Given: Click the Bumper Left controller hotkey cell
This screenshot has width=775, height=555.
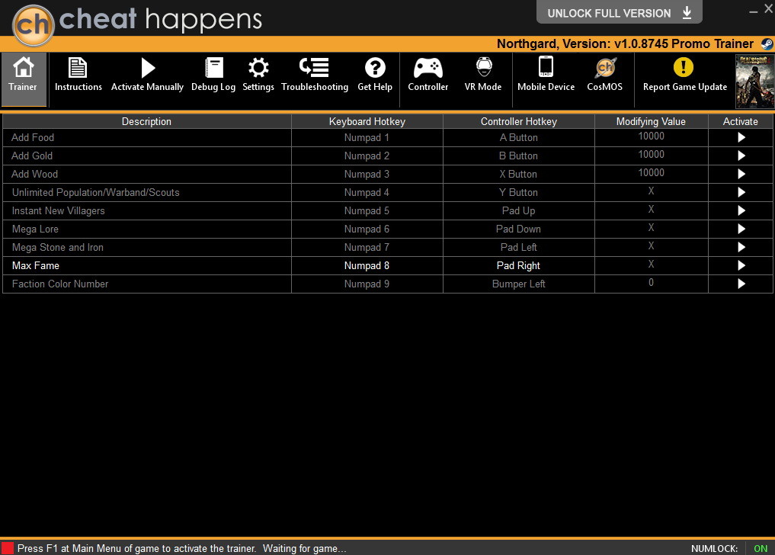Looking at the screenshot, I should tap(518, 284).
